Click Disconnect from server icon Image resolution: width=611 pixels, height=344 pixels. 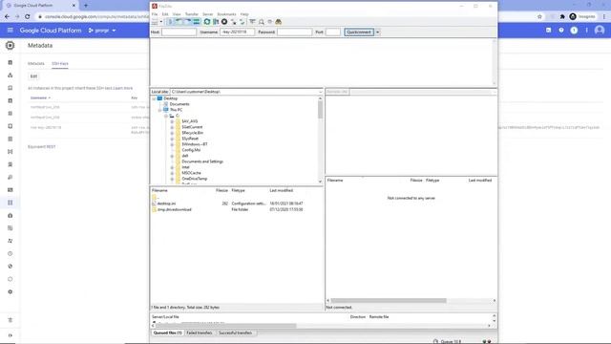click(x=233, y=22)
